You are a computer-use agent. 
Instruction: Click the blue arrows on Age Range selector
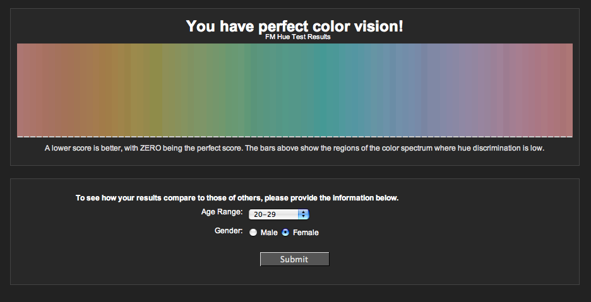304,214
